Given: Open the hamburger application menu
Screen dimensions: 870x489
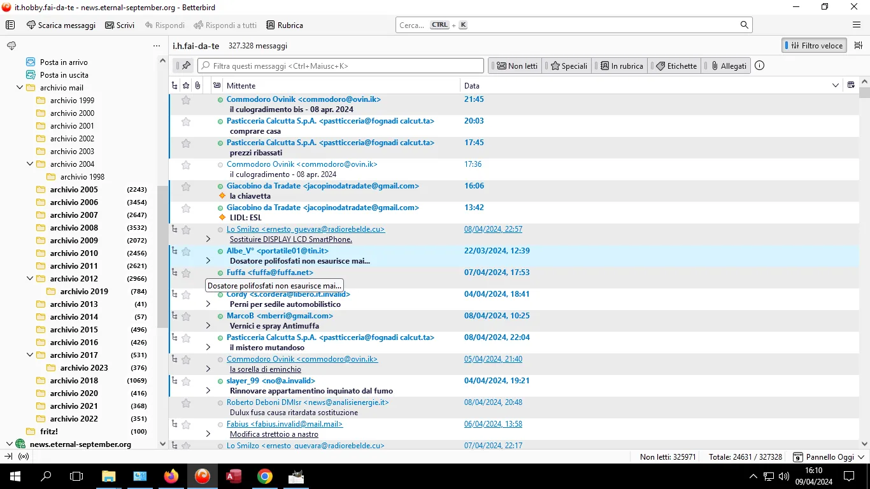Looking at the screenshot, I should click(x=857, y=25).
